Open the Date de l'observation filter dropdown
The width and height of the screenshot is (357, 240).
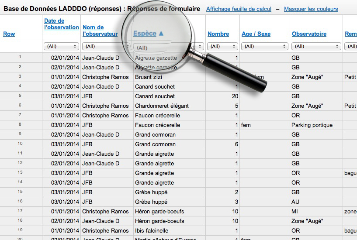coord(61,46)
